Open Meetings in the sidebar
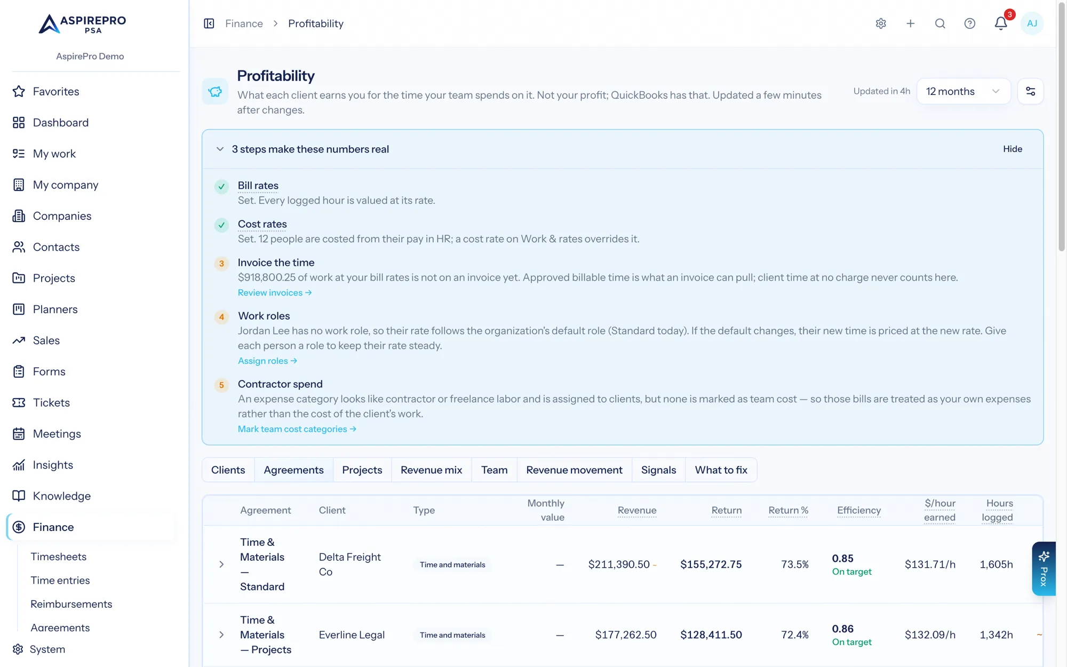The image size is (1067, 667). pyautogui.click(x=57, y=434)
